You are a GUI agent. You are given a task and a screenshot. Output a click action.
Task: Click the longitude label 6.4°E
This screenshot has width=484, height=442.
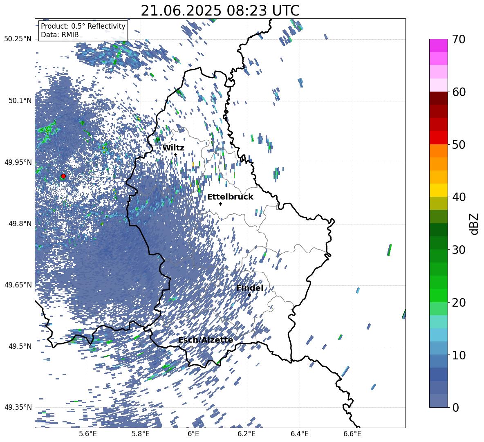(299, 434)
